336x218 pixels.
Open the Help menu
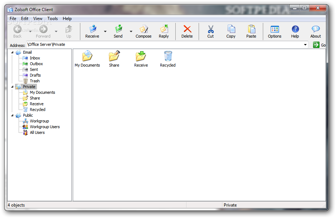(x=67, y=19)
